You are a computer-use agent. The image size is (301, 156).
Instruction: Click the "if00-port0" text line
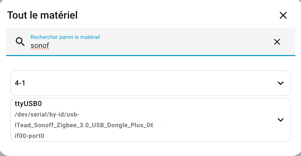coord(30,136)
